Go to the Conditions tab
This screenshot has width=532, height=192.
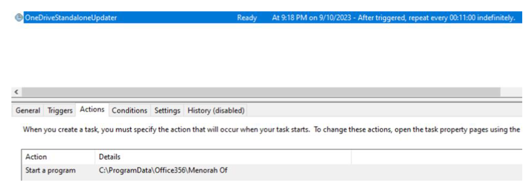(x=129, y=111)
